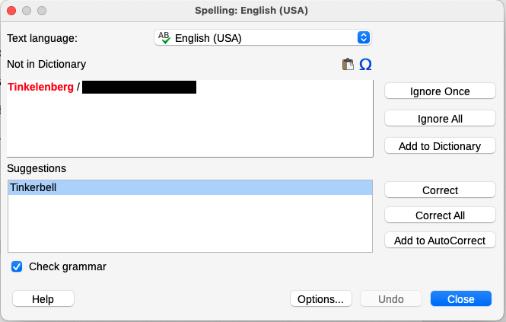
Task: Click the misspelled word Tinkelenberg
Action: click(x=40, y=88)
